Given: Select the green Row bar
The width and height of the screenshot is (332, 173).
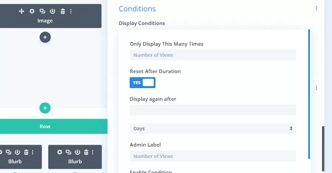Looking at the screenshot, I should coord(54,126).
